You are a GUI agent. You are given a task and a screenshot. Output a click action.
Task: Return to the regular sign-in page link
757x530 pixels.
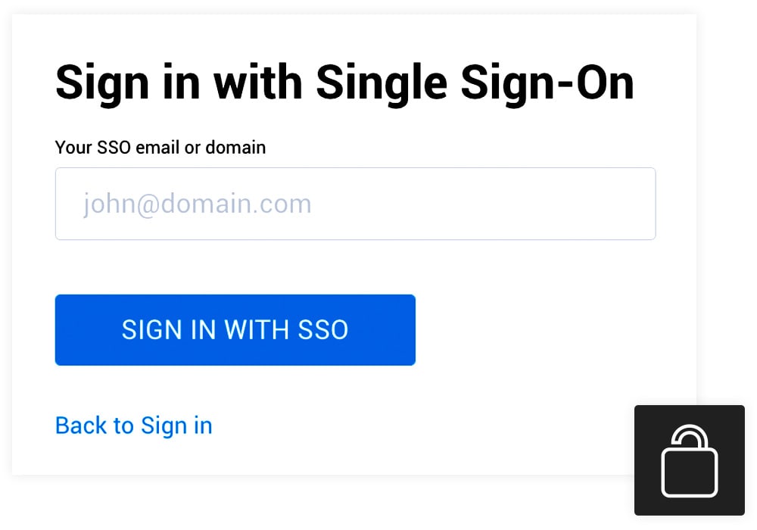133,426
